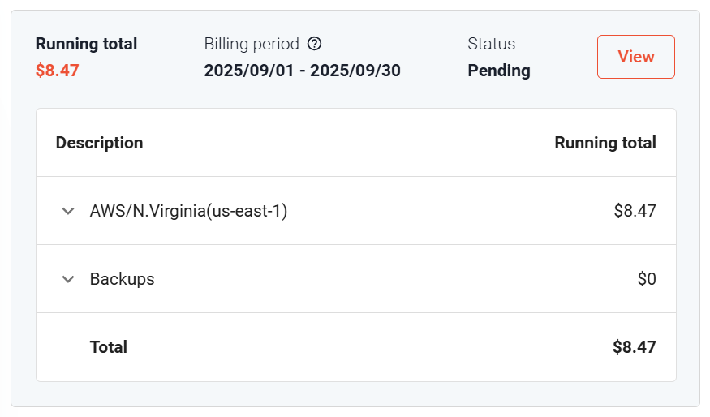Click the 2025/09/30 end date text

[x=355, y=71]
